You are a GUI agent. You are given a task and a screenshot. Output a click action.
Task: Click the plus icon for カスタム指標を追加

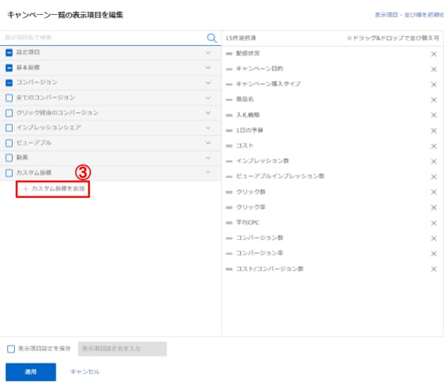(x=26, y=189)
